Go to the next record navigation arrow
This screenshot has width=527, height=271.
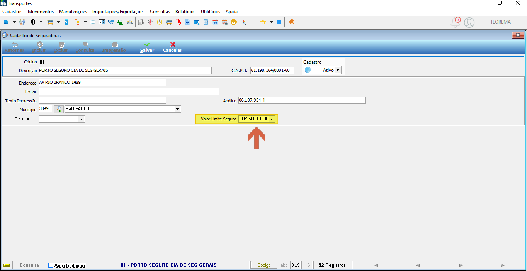coord(461,265)
